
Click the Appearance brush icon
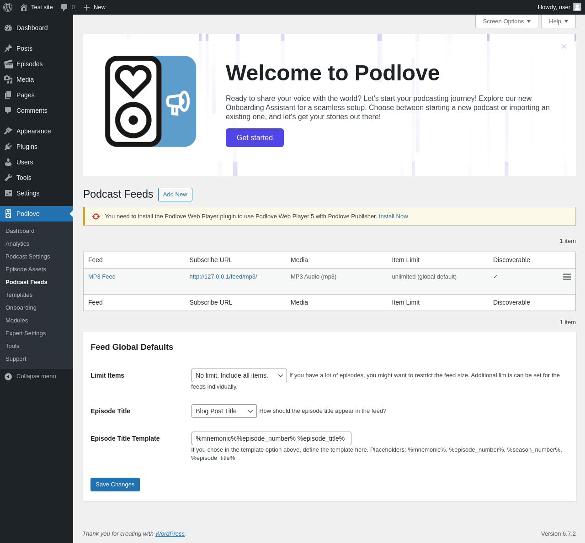pyautogui.click(x=8, y=131)
